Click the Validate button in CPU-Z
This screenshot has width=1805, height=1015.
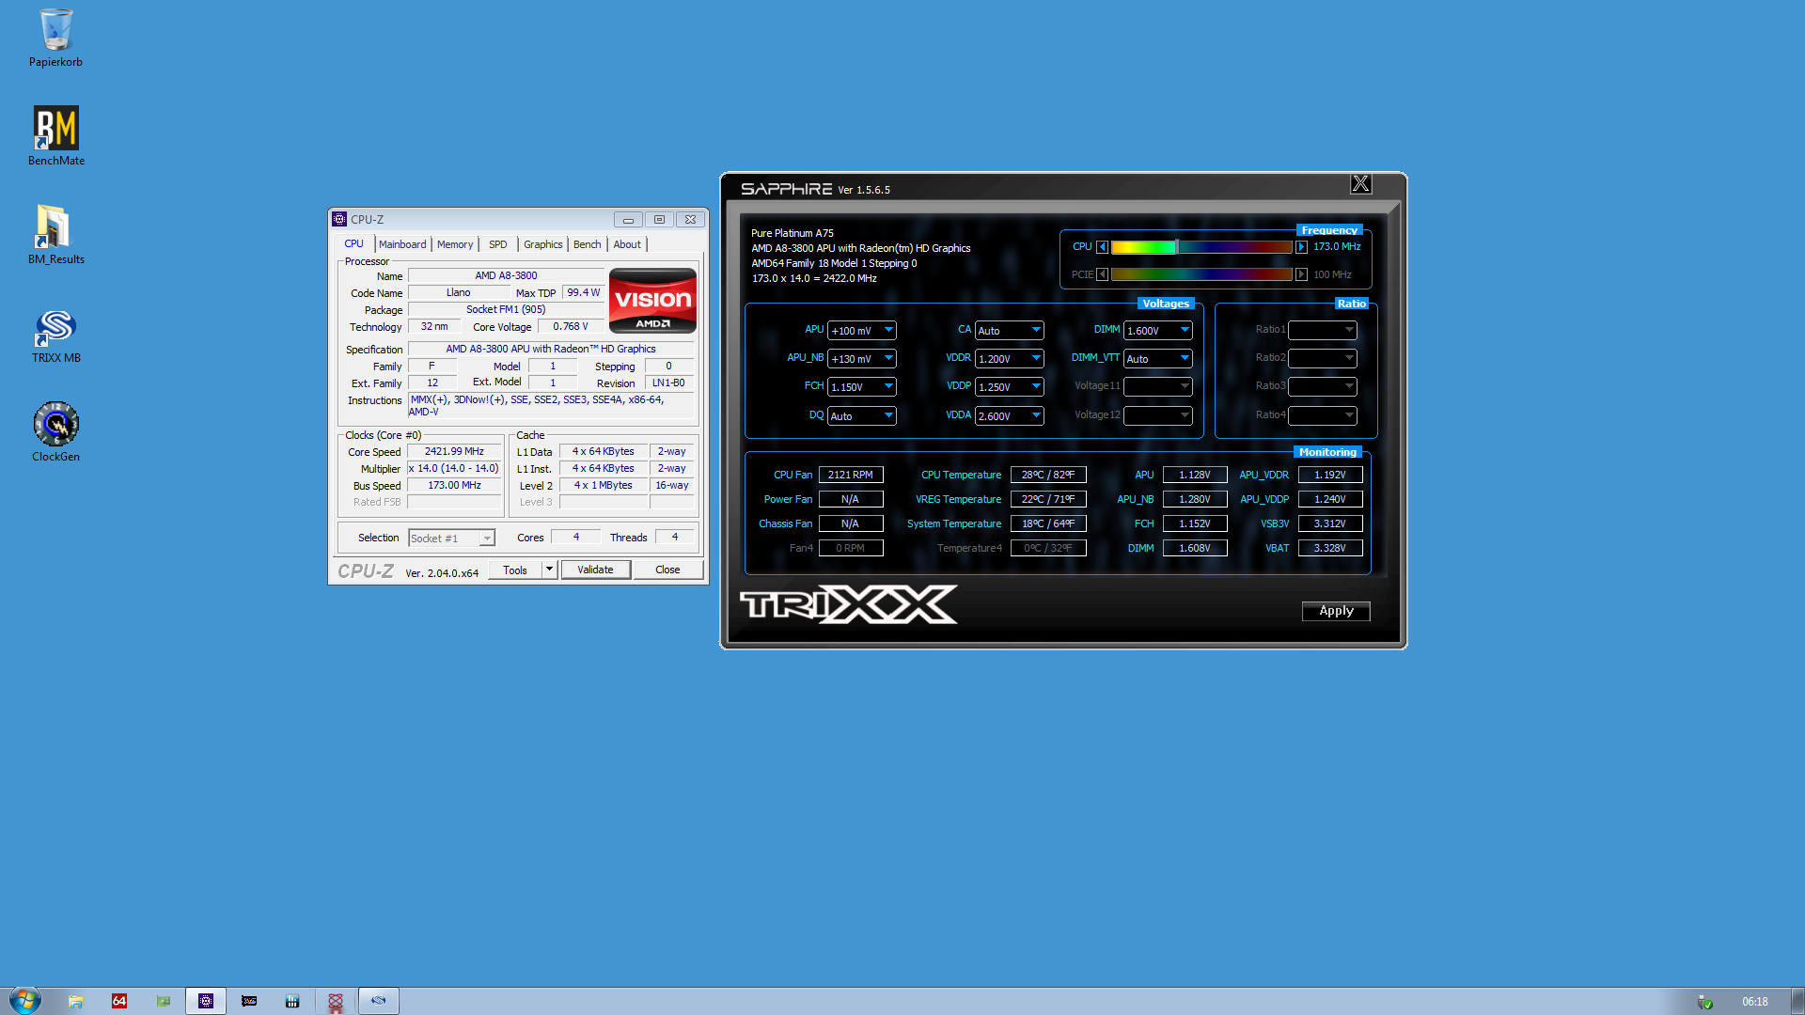(x=595, y=570)
